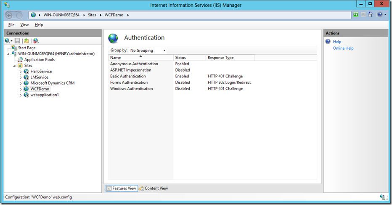Click the Save connections disk icon
This screenshot has width=392, height=205.
(x=17, y=41)
